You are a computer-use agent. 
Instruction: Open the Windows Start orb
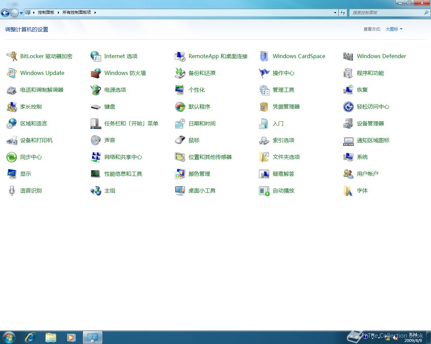9,337
